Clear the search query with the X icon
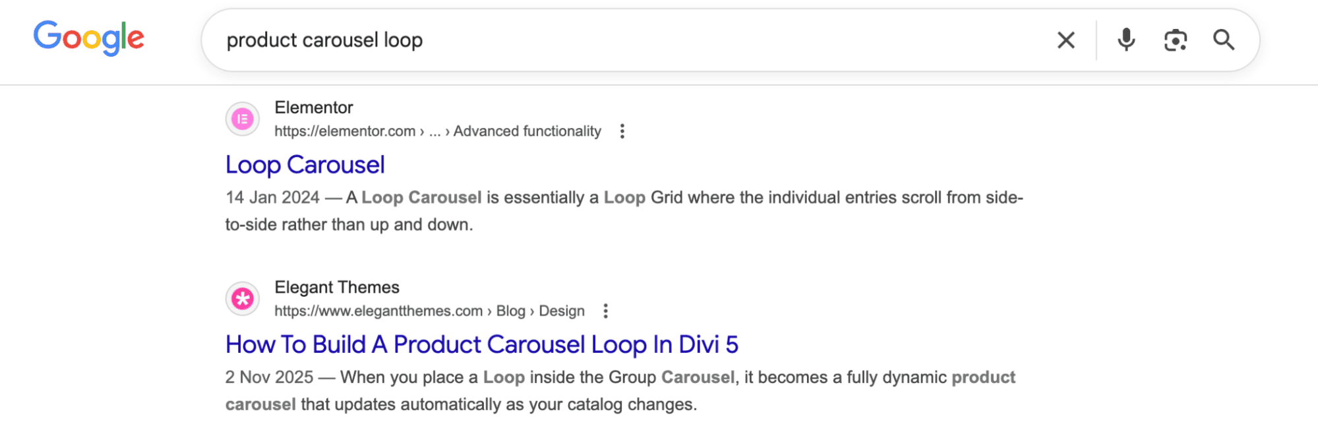This screenshot has width=1318, height=428. click(x=1065, y=40)
